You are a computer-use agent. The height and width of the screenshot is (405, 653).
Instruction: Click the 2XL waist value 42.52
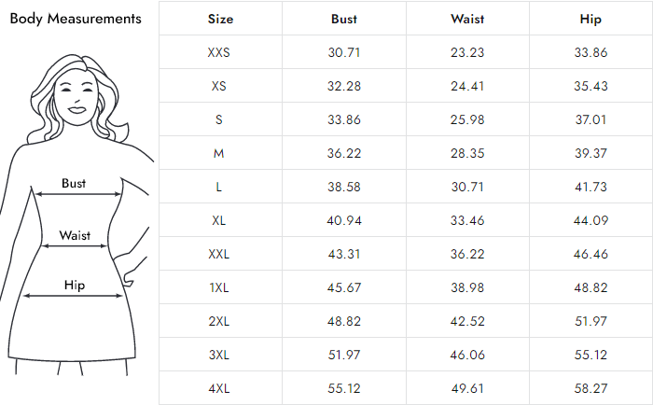pyautogui.click(x=466, y=321)
